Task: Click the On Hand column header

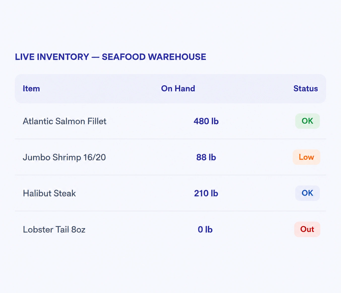Action: coord(178,89)
